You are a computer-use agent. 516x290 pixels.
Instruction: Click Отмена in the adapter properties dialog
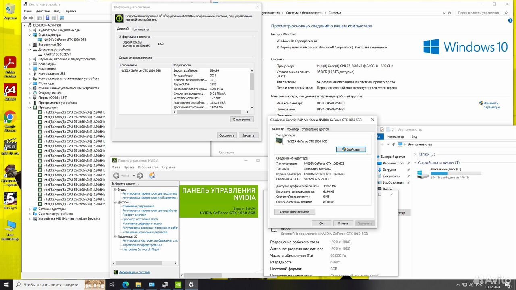(343, 223)
